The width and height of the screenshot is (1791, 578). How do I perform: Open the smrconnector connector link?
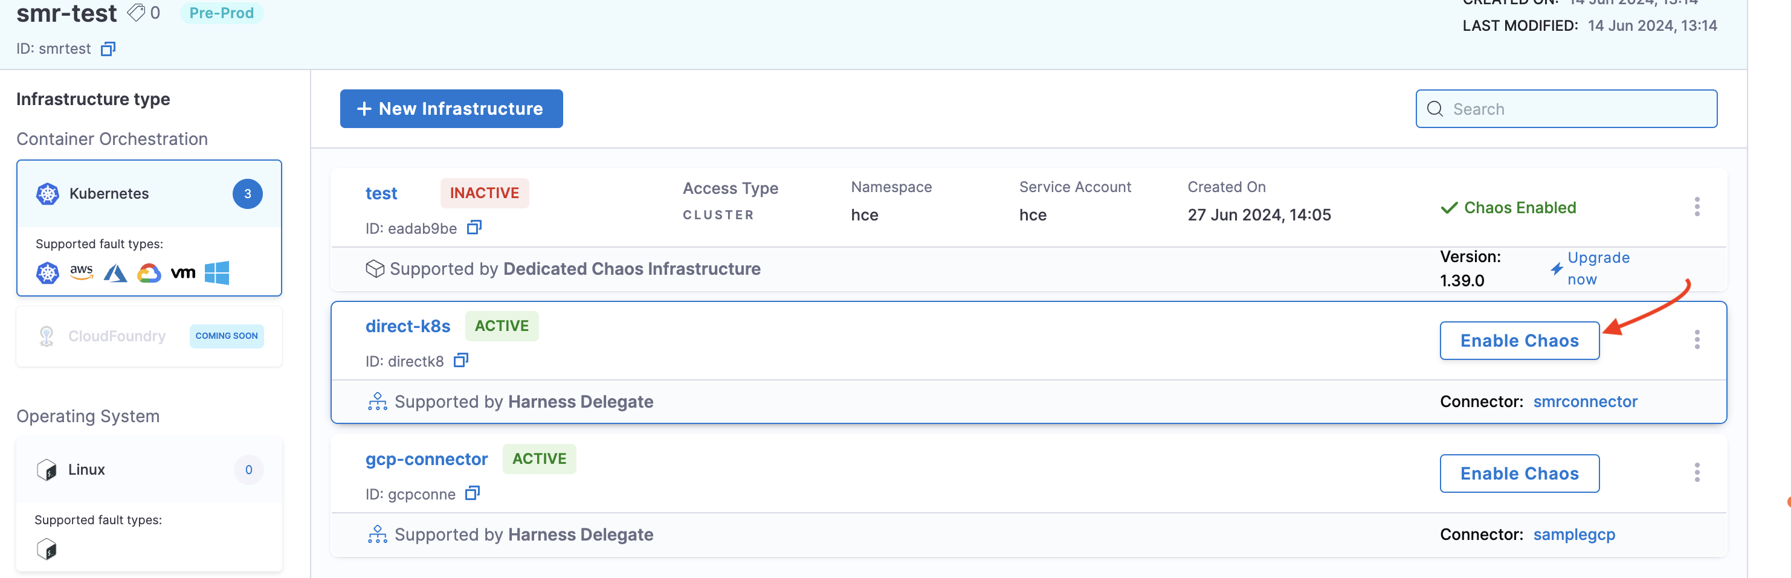tap(1585, 402)
